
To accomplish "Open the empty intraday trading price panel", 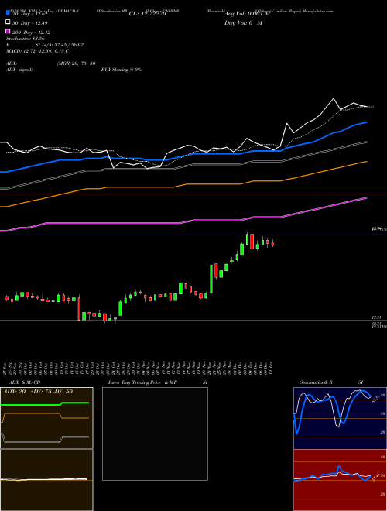I will [x=155, y=434].
